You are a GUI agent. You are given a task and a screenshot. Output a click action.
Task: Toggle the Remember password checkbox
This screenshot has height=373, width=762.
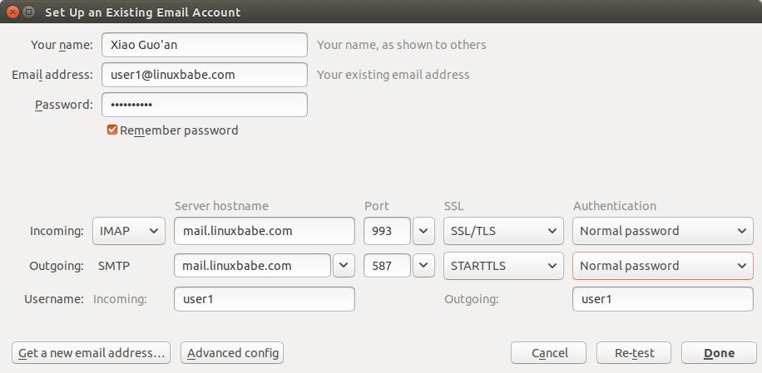coord(112,130)
